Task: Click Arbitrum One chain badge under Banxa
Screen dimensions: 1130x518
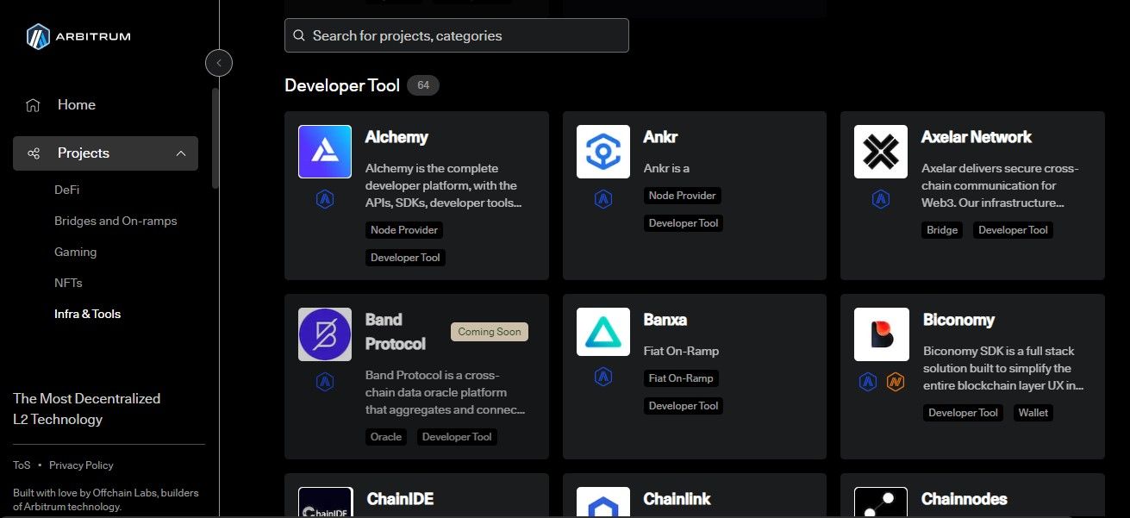Action: [x=603, y=377]
